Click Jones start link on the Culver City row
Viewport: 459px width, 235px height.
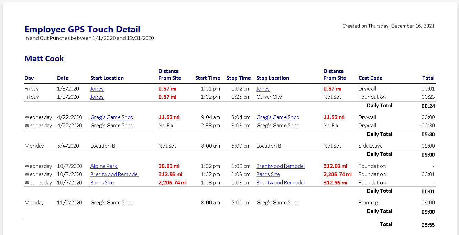click(97, 97)
